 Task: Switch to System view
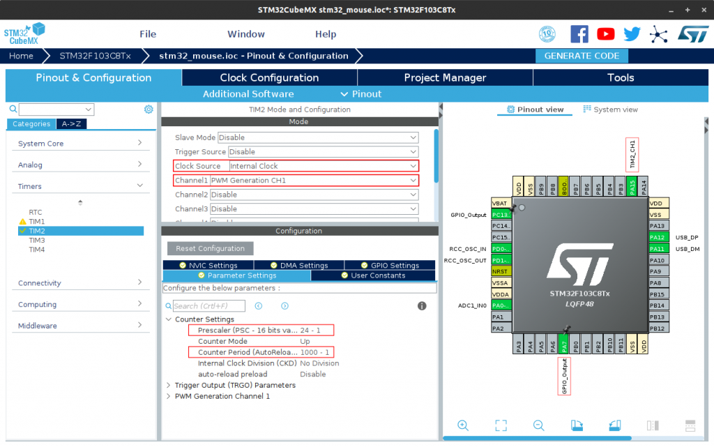pyautogui.click(x=610, y=109)
